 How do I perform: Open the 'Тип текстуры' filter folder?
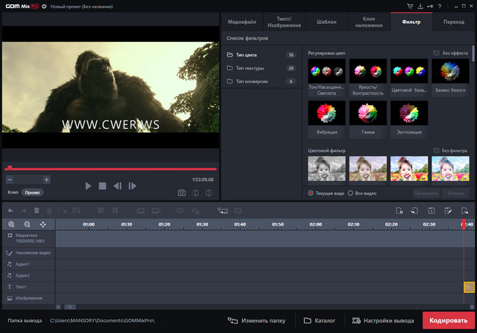pos(248,68)
